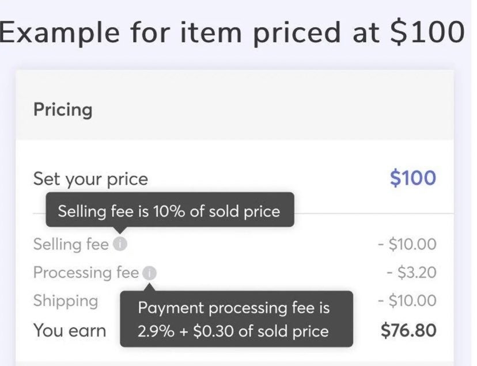The height and width of the screenshot is (366, 477).
Task: Select the Set your price label
Action: 90,179
